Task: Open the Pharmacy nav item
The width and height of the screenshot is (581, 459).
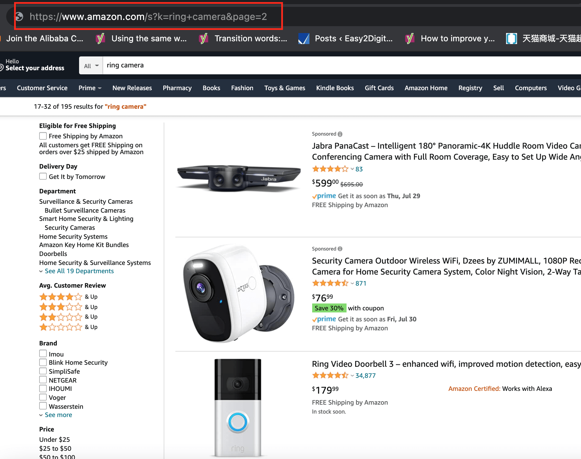Action: (x=177, y=88)
